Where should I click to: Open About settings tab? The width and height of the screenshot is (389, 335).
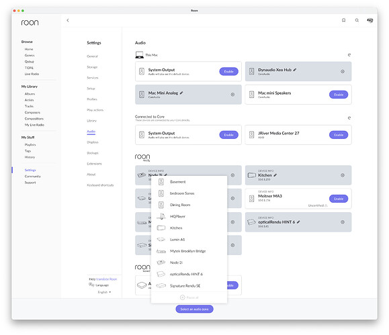click(x=91, y=175)
